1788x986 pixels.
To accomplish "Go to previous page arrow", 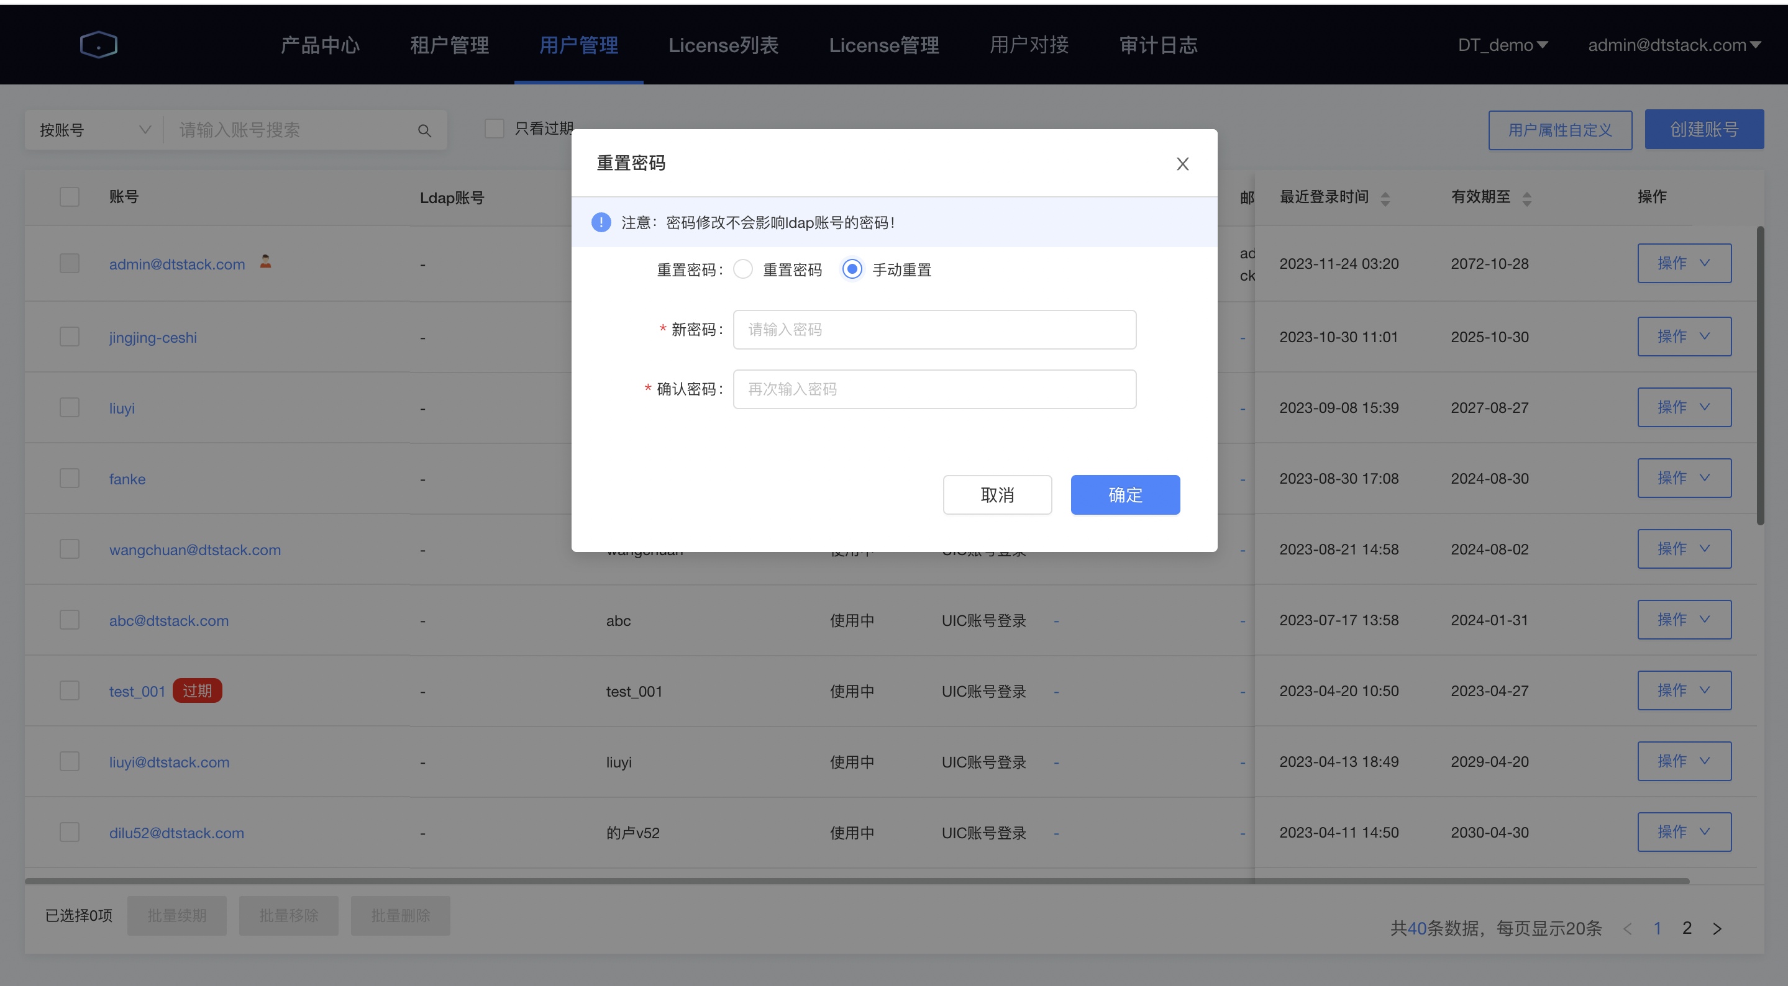I will click(x=1628, y=928).
